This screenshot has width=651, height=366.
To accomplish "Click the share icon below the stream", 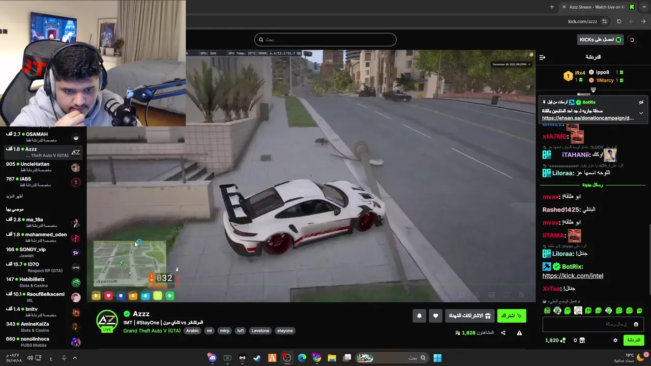I will pos(503,333).
